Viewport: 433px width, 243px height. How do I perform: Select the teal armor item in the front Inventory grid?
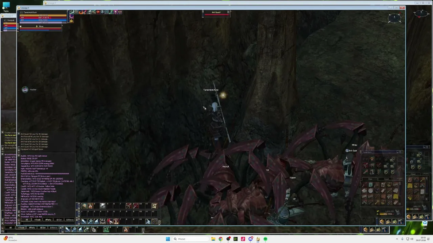[x=371, y=185]
